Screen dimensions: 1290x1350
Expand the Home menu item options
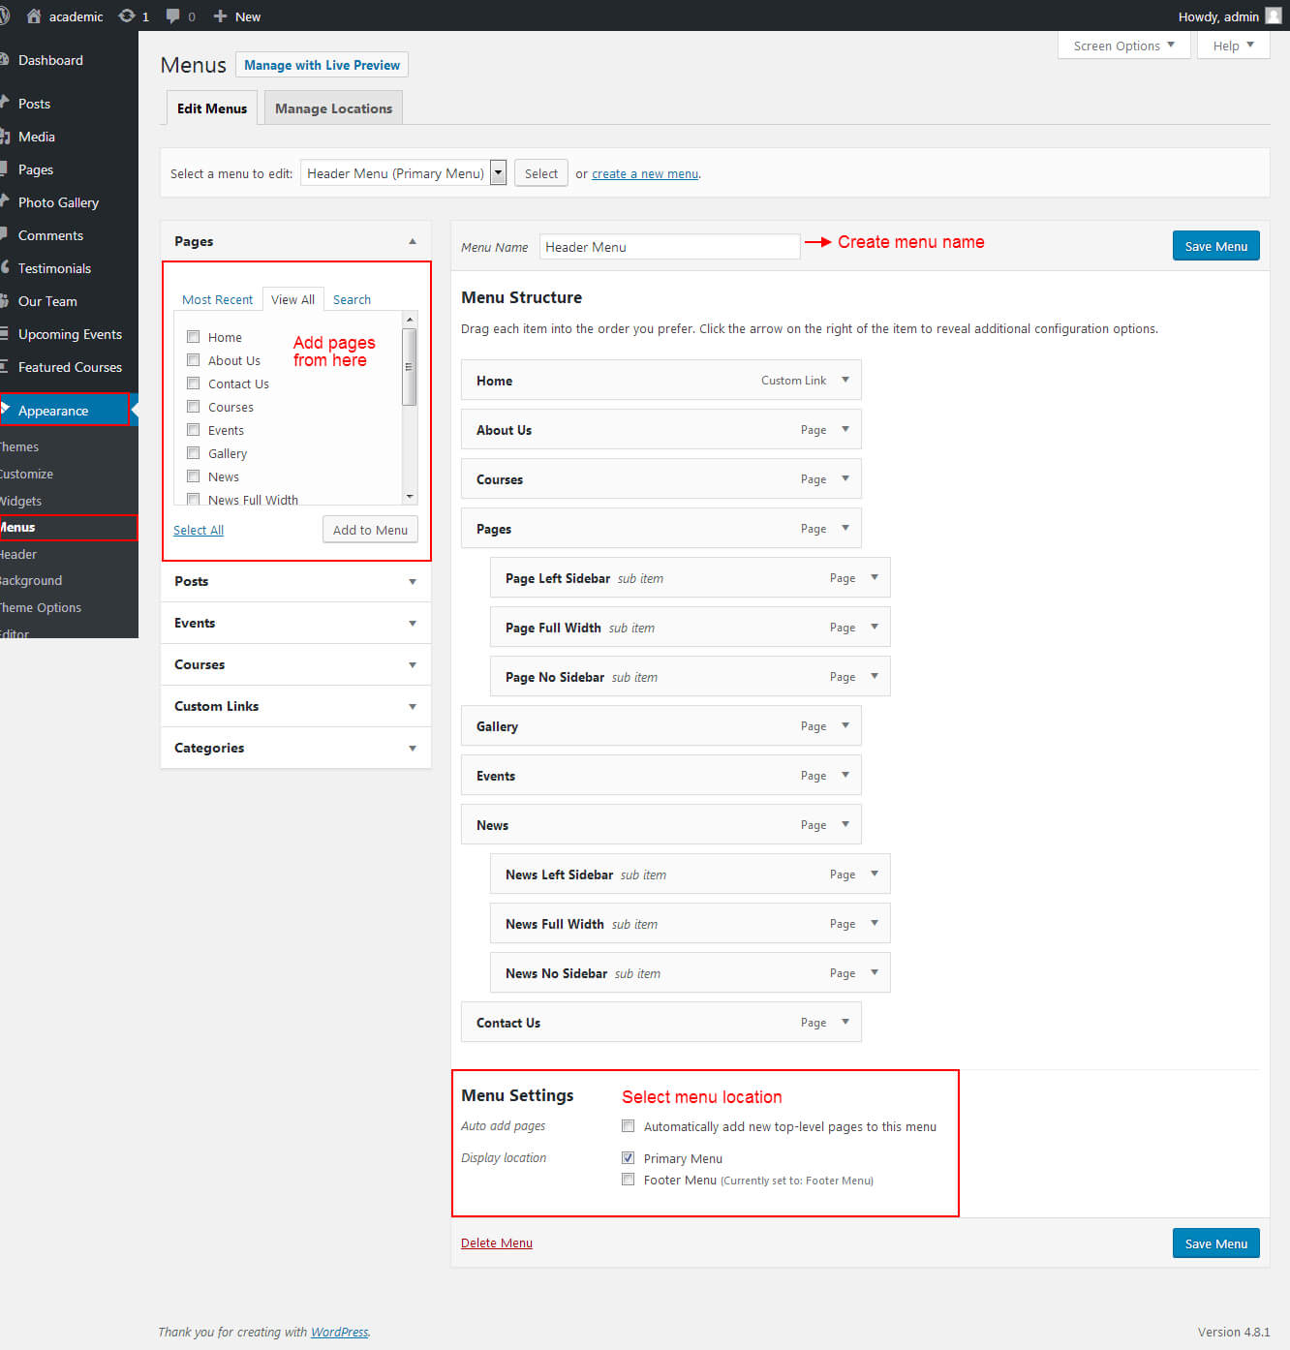[x=845, y=380]
